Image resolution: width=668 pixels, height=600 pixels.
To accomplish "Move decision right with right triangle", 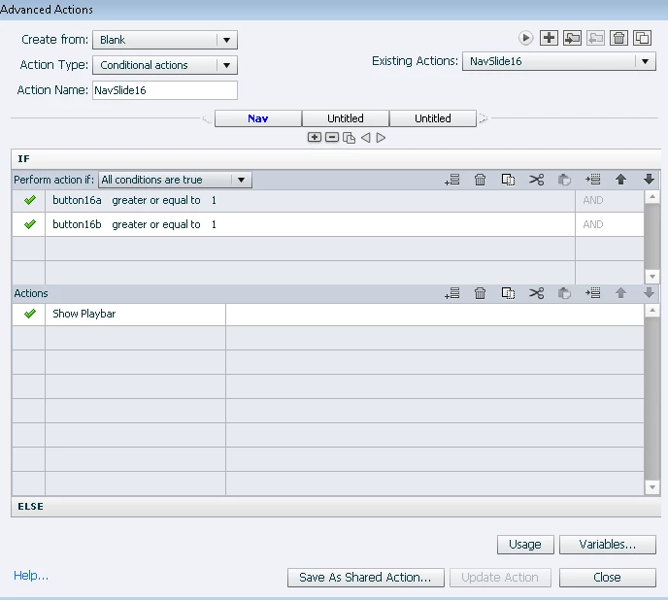I will tap(382, 138).
